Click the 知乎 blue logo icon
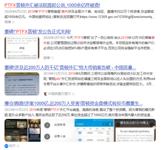The width and height of the screenshot is (164, 150). click(6, 146)
